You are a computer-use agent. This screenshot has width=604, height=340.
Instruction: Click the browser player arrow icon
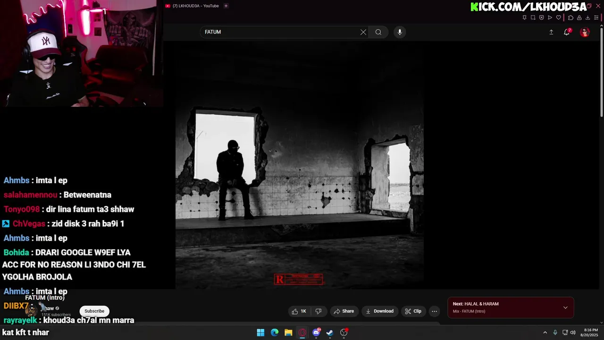(x=550, y=17)
